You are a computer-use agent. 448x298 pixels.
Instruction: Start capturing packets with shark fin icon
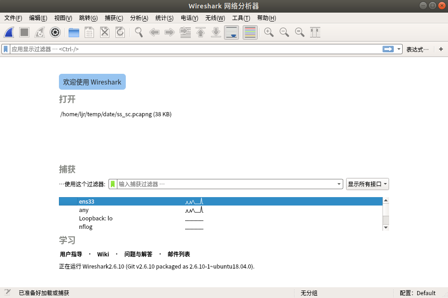9,32
